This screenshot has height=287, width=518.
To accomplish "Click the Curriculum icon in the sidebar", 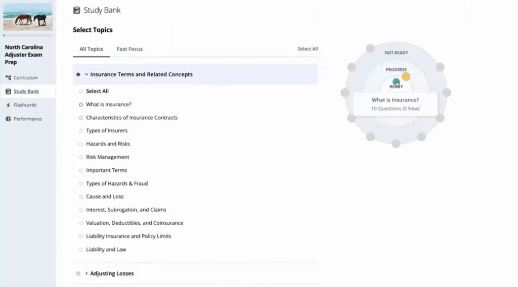I will [8, 78].
